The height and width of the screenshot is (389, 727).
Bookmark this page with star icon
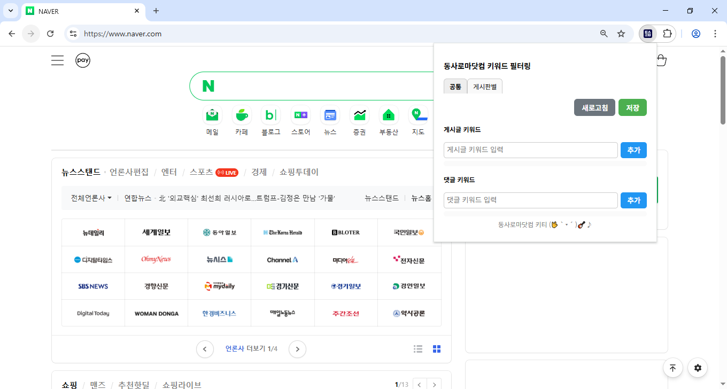click(621, 34)
